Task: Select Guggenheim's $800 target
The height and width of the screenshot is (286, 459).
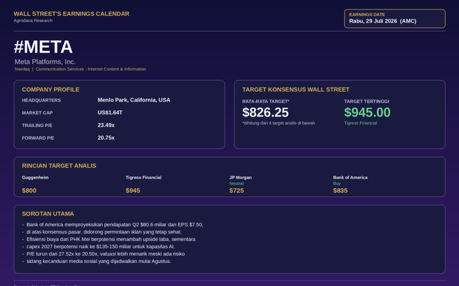Action: [x=29, y=191]
